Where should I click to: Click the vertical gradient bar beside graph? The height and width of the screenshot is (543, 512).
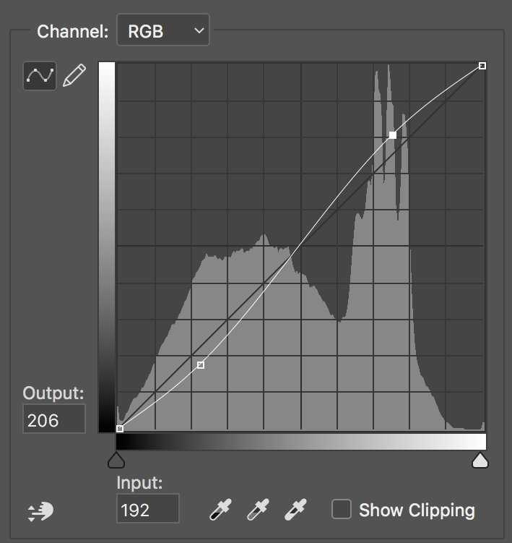click(107, 247)
